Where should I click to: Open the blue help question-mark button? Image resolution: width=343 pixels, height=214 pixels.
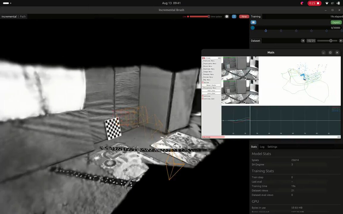click(234, 17)
